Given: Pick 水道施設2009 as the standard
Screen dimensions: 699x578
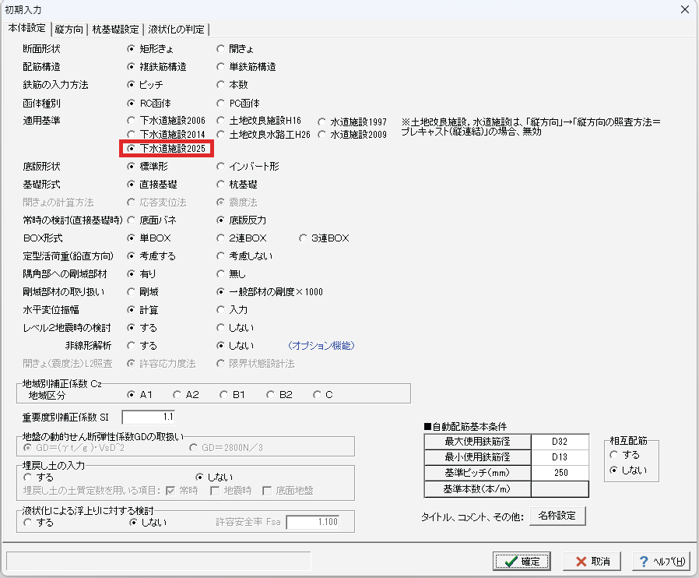Looking at the screenshot, I should click(x=352, y=134).
